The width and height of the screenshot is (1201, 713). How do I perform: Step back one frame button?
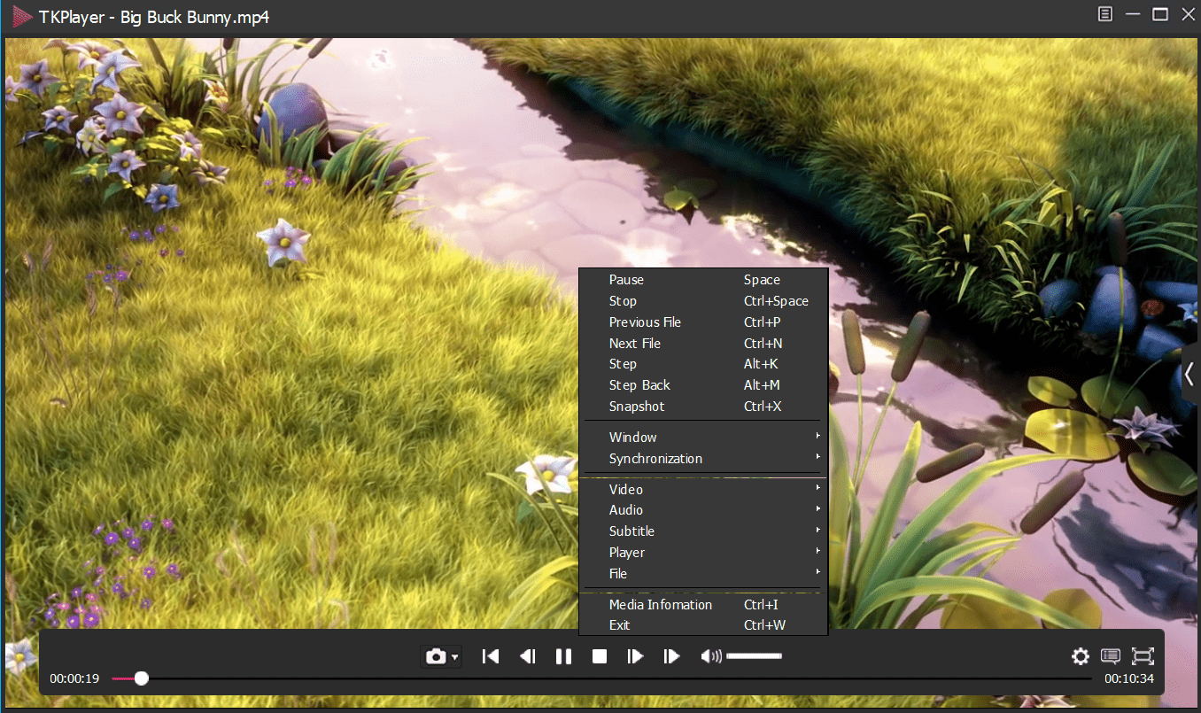(x=527, y=656)
